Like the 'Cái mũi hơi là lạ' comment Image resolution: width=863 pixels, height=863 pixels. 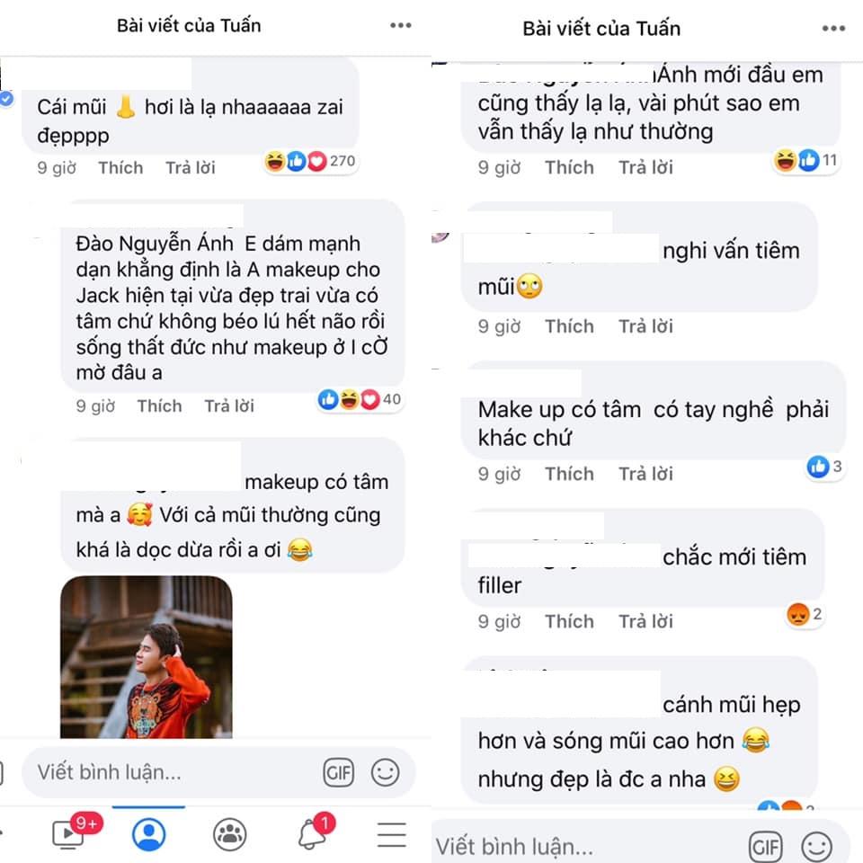(120, 168)
